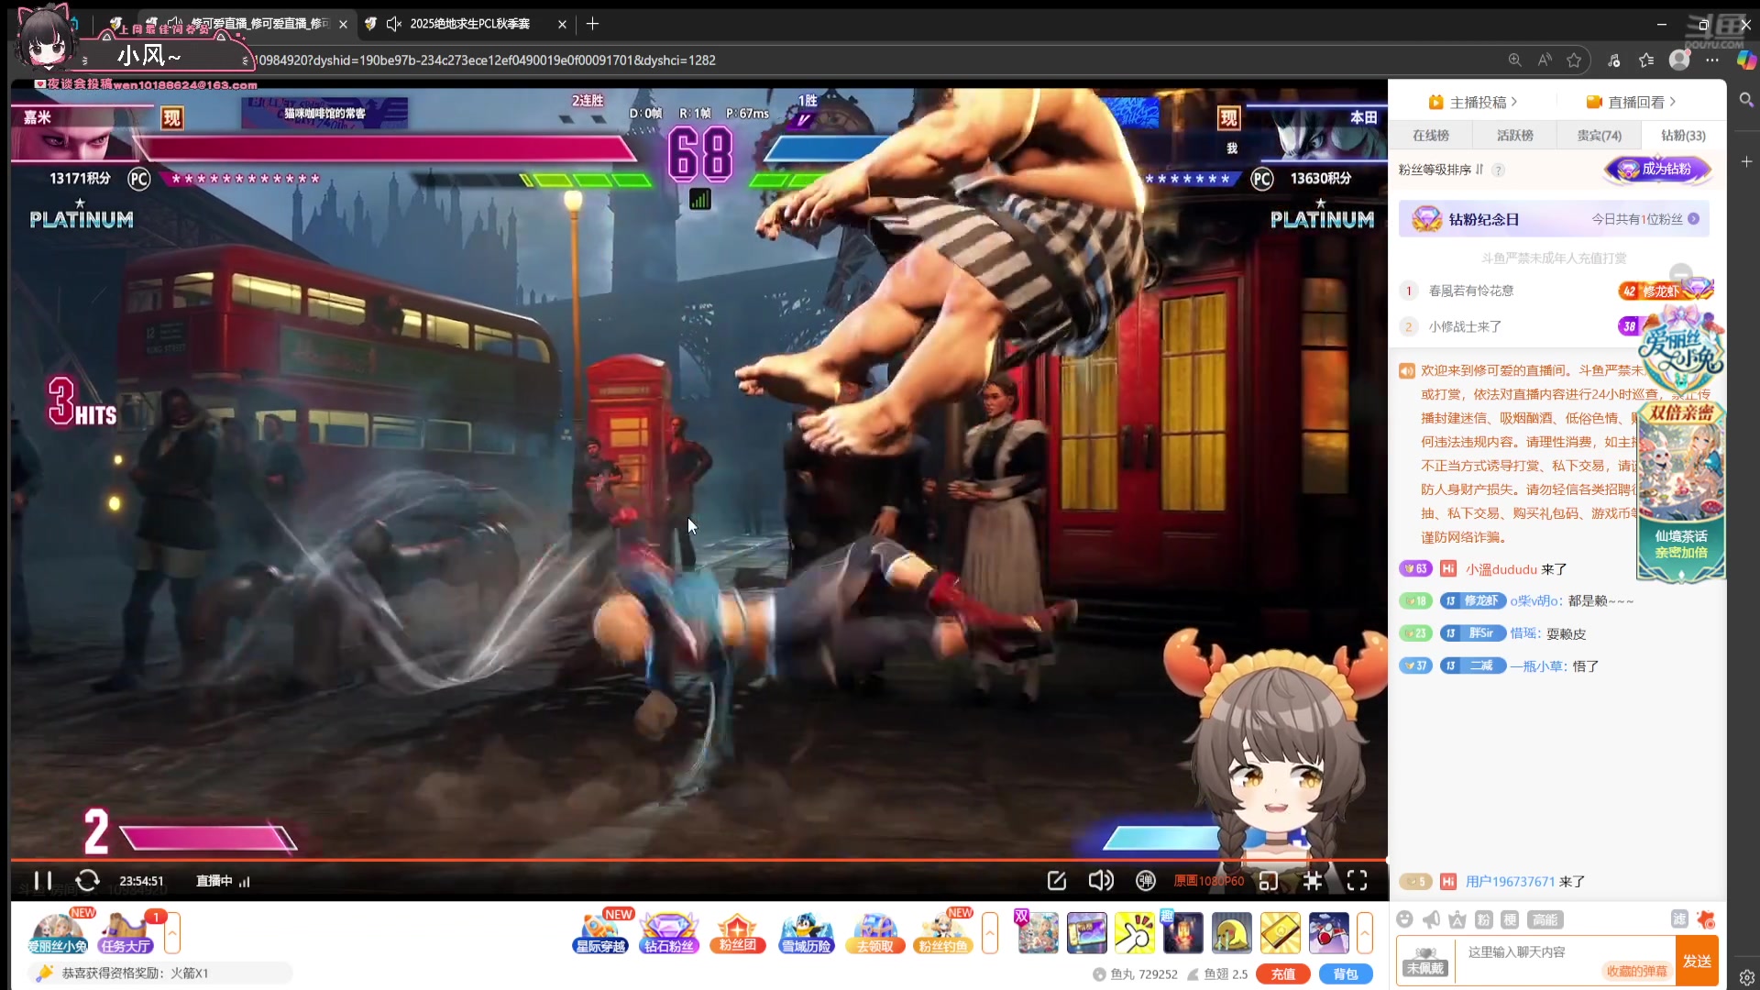Click username 一瓶小草 in chat
This screenshot has width=1760, height=990.
click(x=1536, y=666)
